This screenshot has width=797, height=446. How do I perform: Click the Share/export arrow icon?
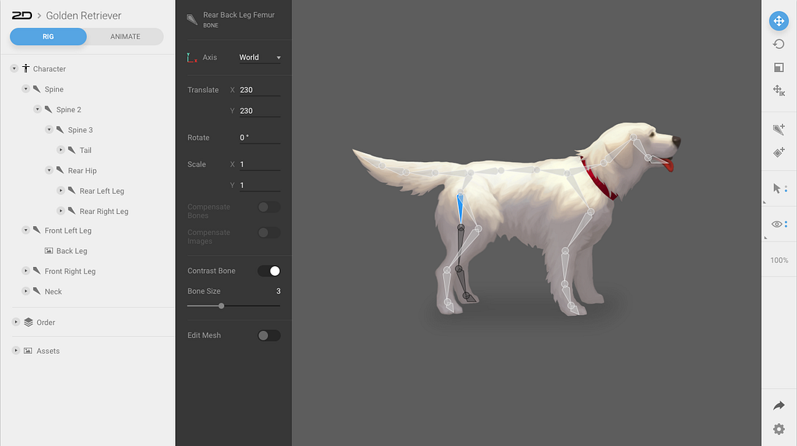(x=778, y=405)
